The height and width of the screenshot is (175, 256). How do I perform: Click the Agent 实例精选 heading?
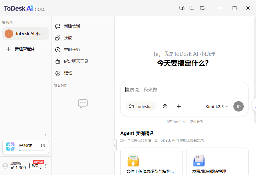(137, 133)
